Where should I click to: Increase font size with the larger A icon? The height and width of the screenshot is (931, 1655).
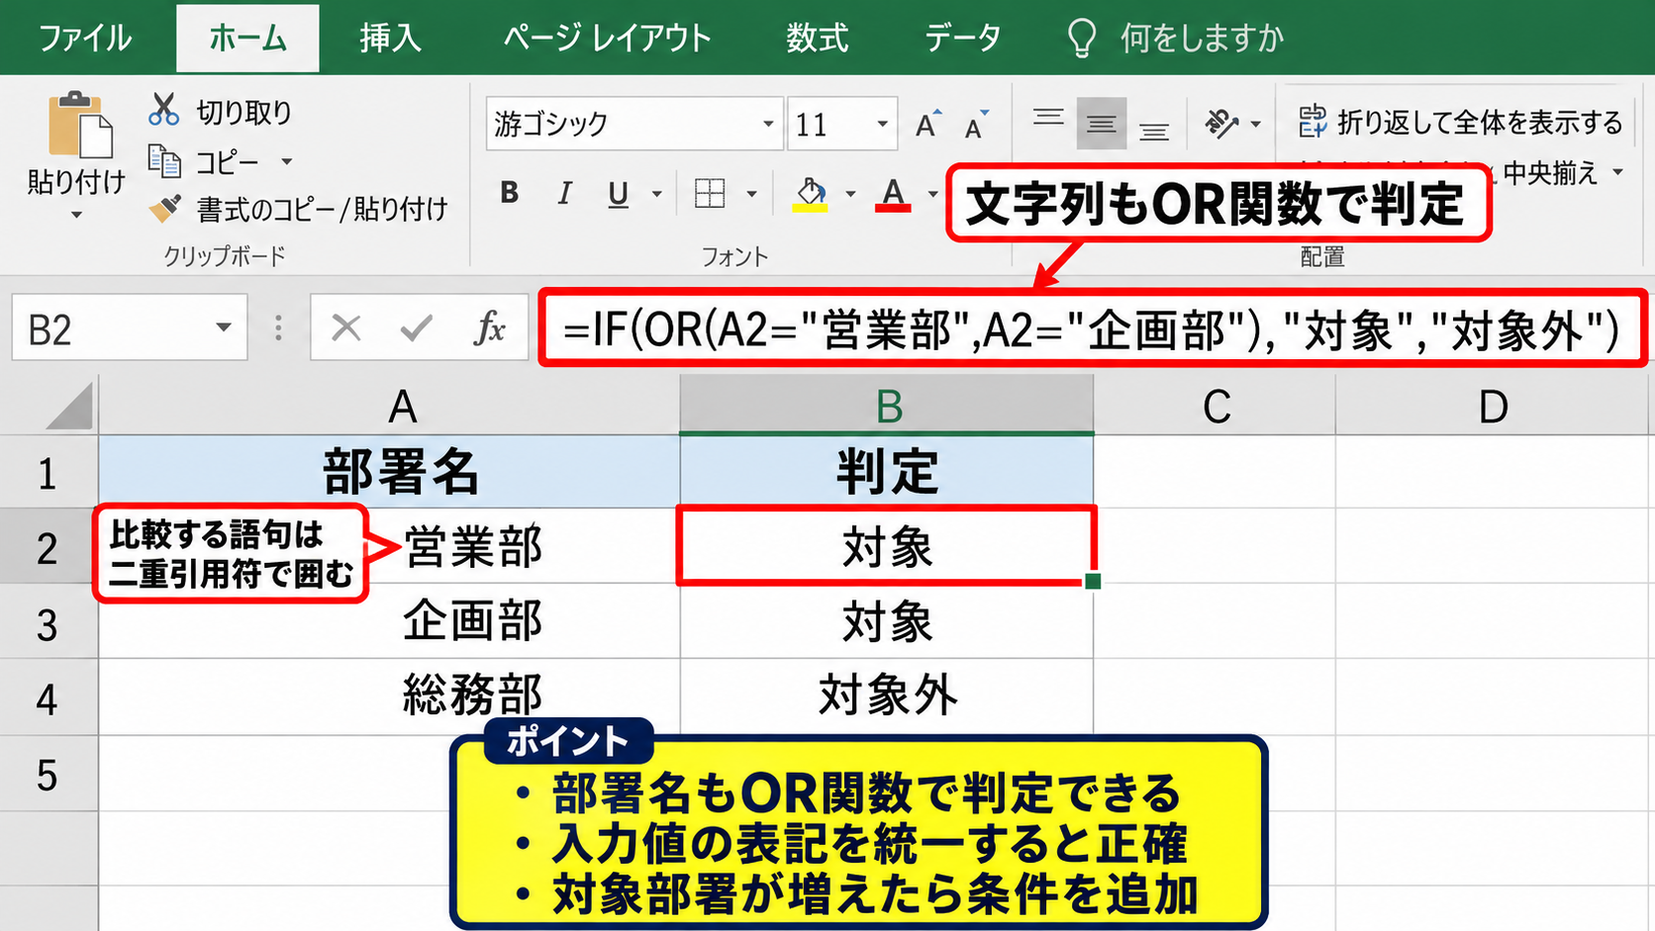927,125
